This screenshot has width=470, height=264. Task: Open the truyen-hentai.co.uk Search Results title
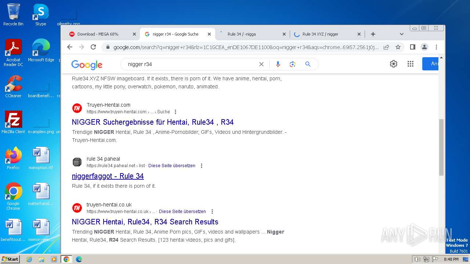point(145,222)
